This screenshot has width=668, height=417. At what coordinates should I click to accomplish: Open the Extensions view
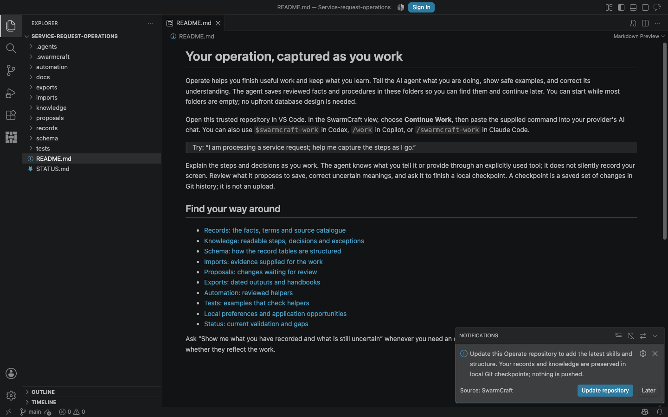pyautogui.click(x=11, y=115)
